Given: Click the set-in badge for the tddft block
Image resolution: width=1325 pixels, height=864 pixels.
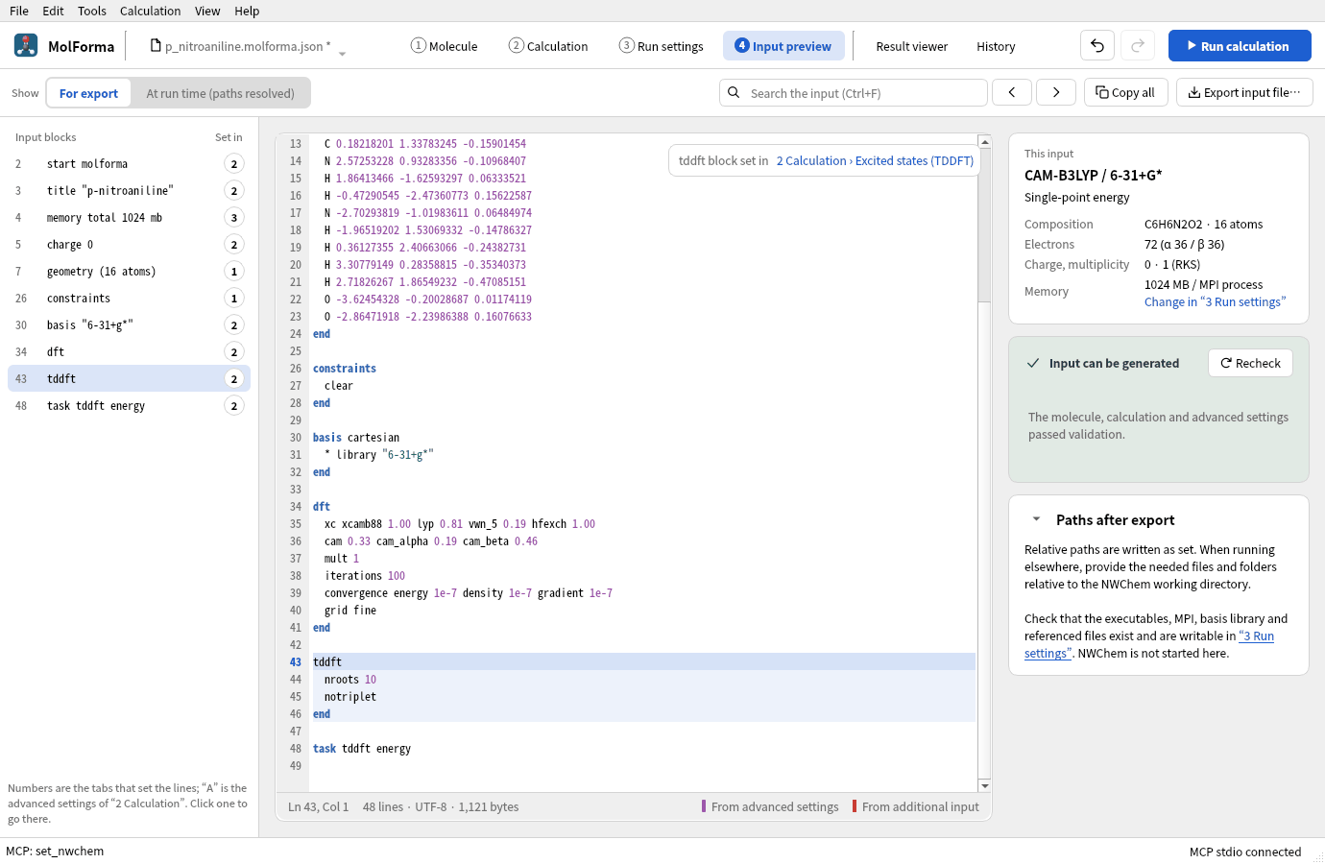Looking at the screenshot, I should click(234, 379).
